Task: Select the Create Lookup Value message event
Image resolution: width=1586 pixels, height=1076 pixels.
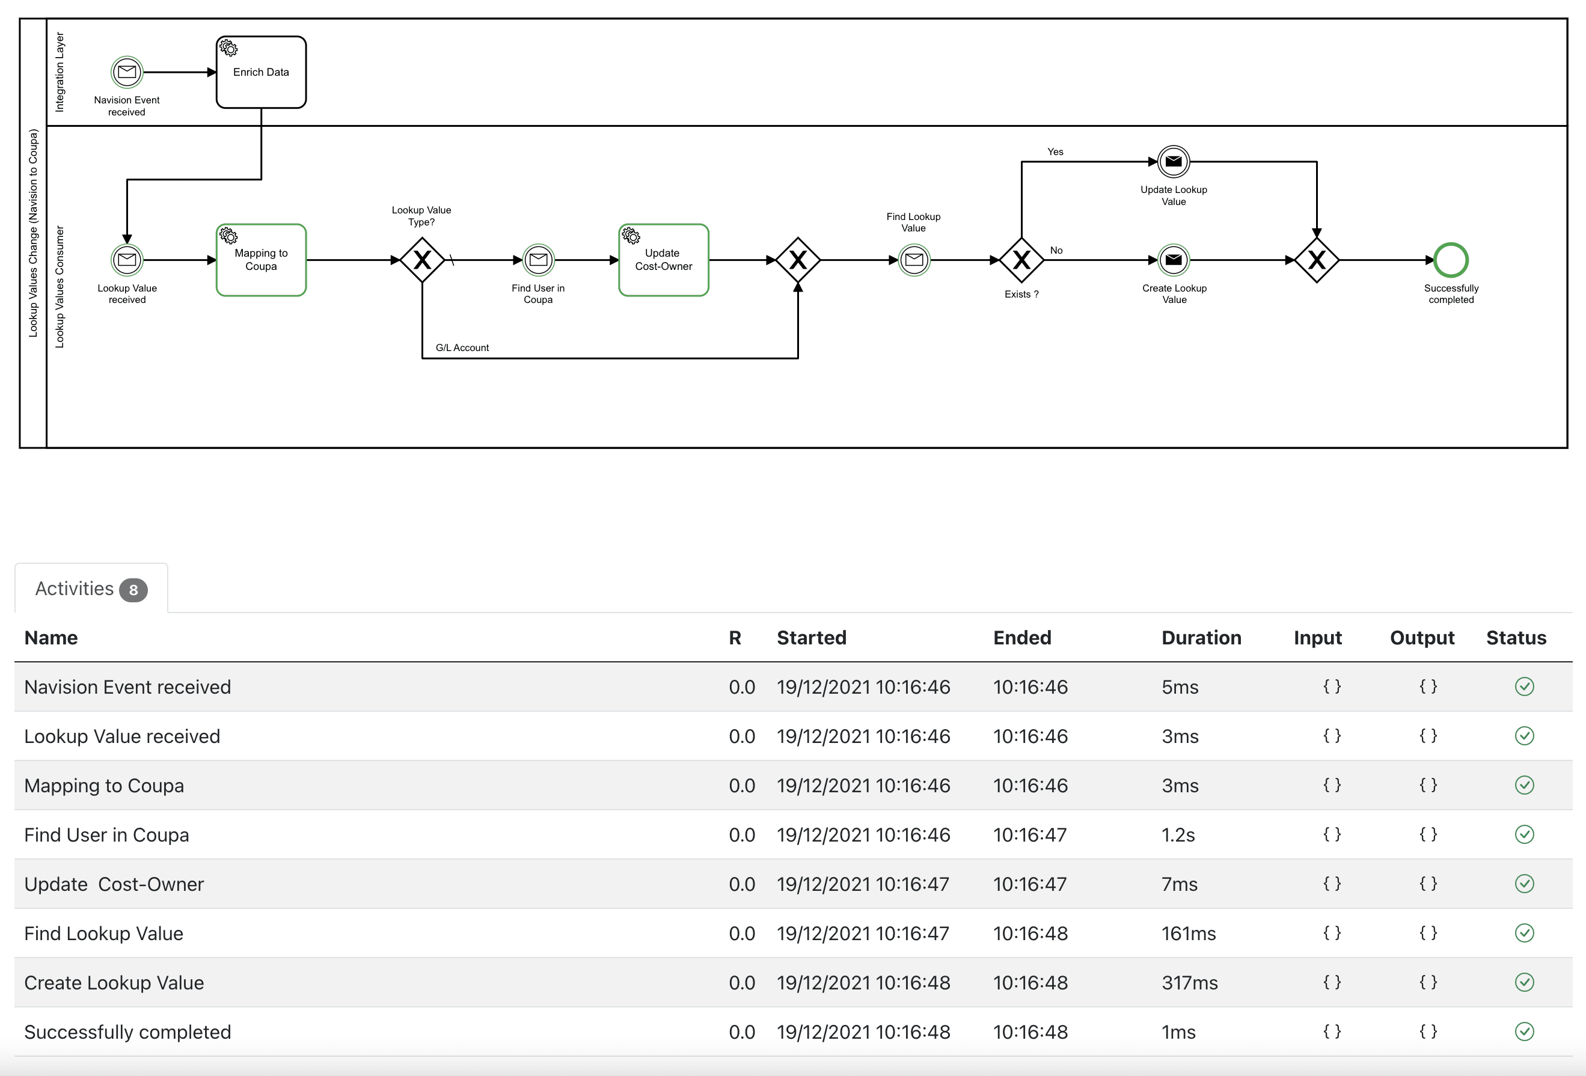Action: coord(1173,260)
